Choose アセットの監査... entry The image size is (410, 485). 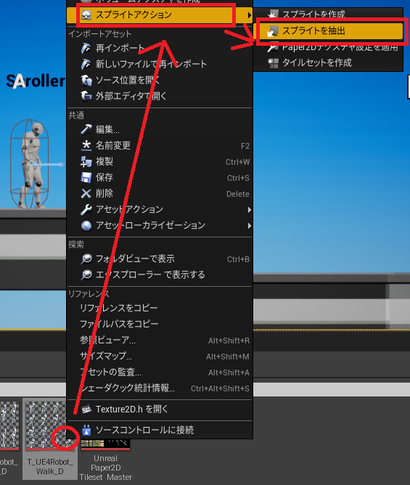coord(160,372)
